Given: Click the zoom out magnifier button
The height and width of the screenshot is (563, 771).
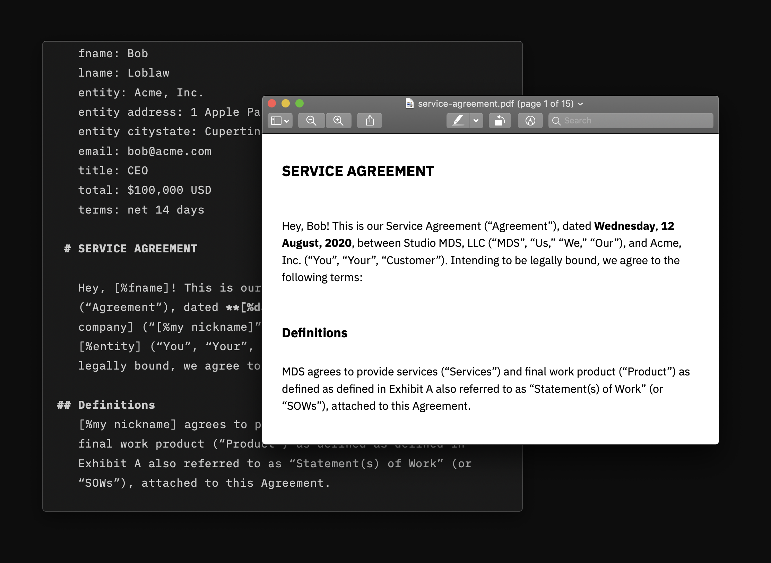Looking at the screenshot, I should tap(311, 121).
